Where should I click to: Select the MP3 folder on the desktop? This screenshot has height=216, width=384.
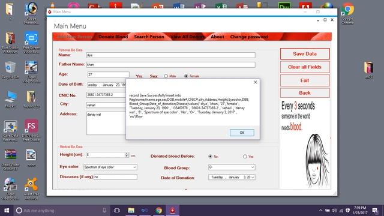click(x=368, y=70)
